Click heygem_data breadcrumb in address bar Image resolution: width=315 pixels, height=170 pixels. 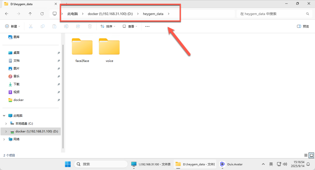click(x=153, y=14)
